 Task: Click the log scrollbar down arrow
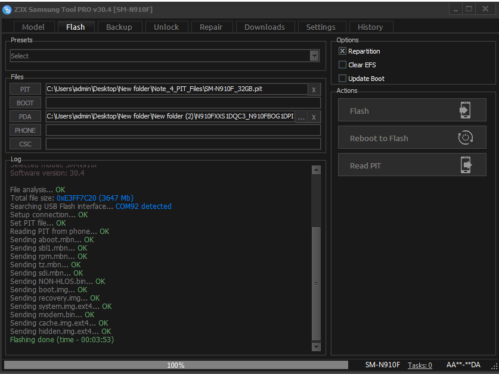tap(316, 346)
